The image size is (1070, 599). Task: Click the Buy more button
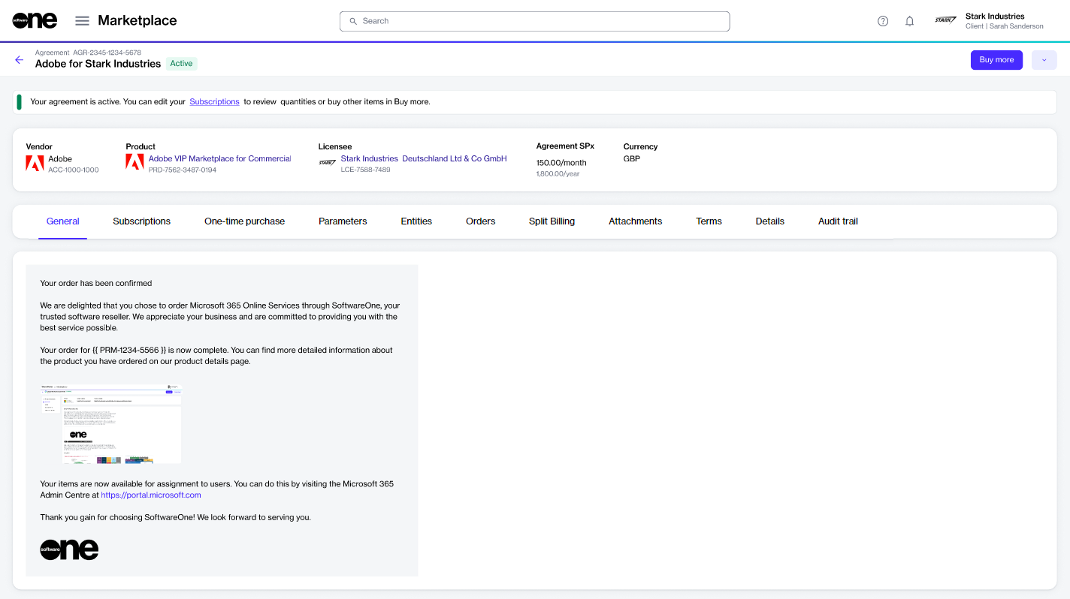[996, 60]
